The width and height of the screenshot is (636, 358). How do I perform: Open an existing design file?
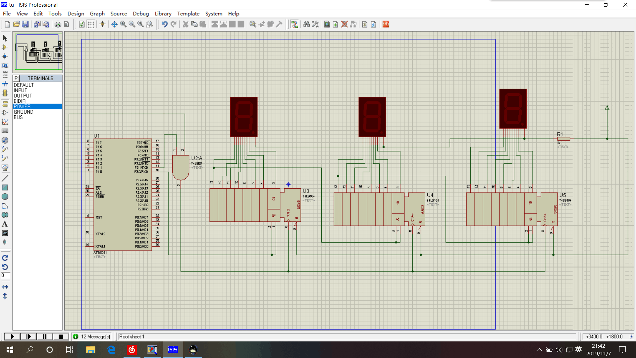(x=16, y=24)
